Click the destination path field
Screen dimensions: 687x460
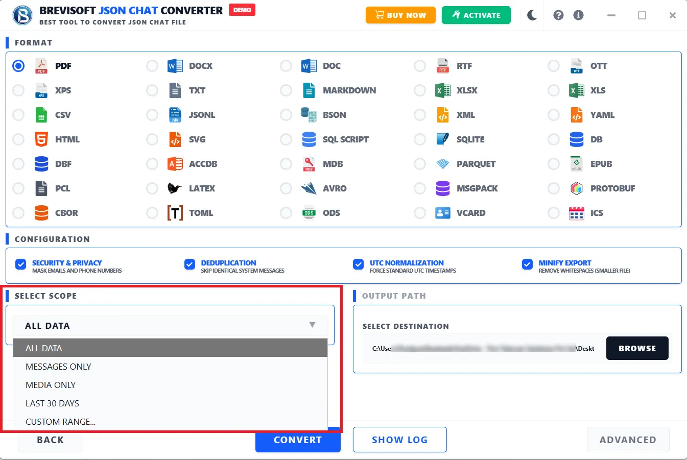pyautogui.click(x=483, y=348)
